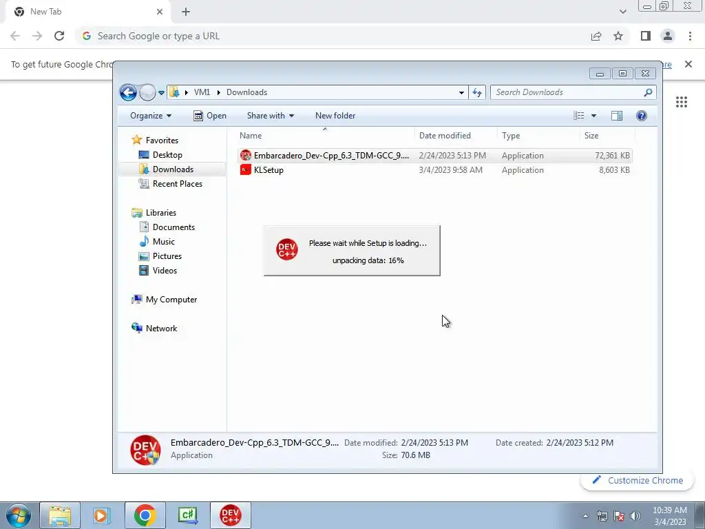Open the Google apps grid
The image size is (705, 529).
(682, 102)
